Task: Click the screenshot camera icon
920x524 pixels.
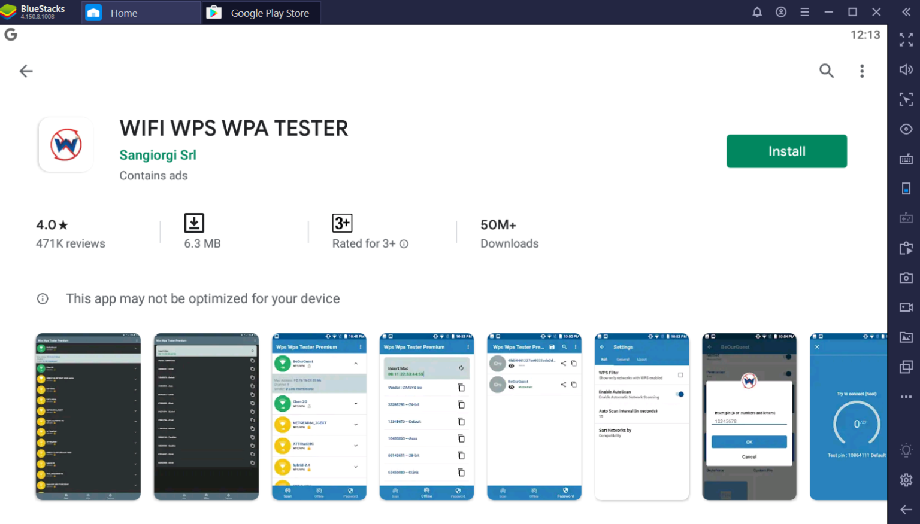Action: 906,278
